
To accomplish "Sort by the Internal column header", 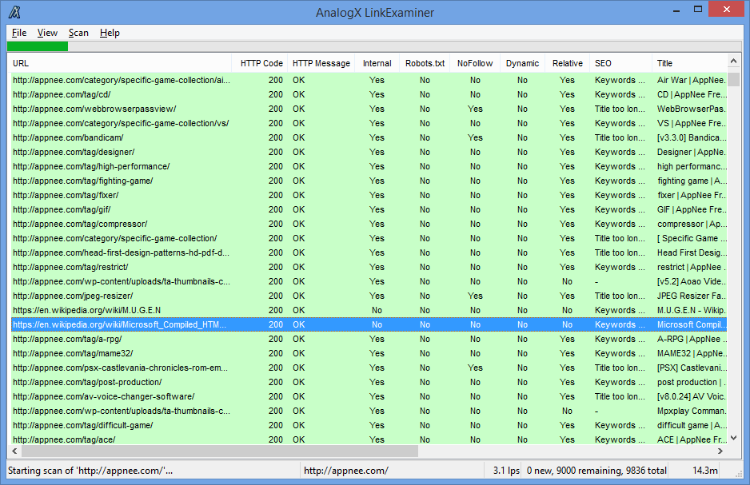I will click(x=377, y=63).
